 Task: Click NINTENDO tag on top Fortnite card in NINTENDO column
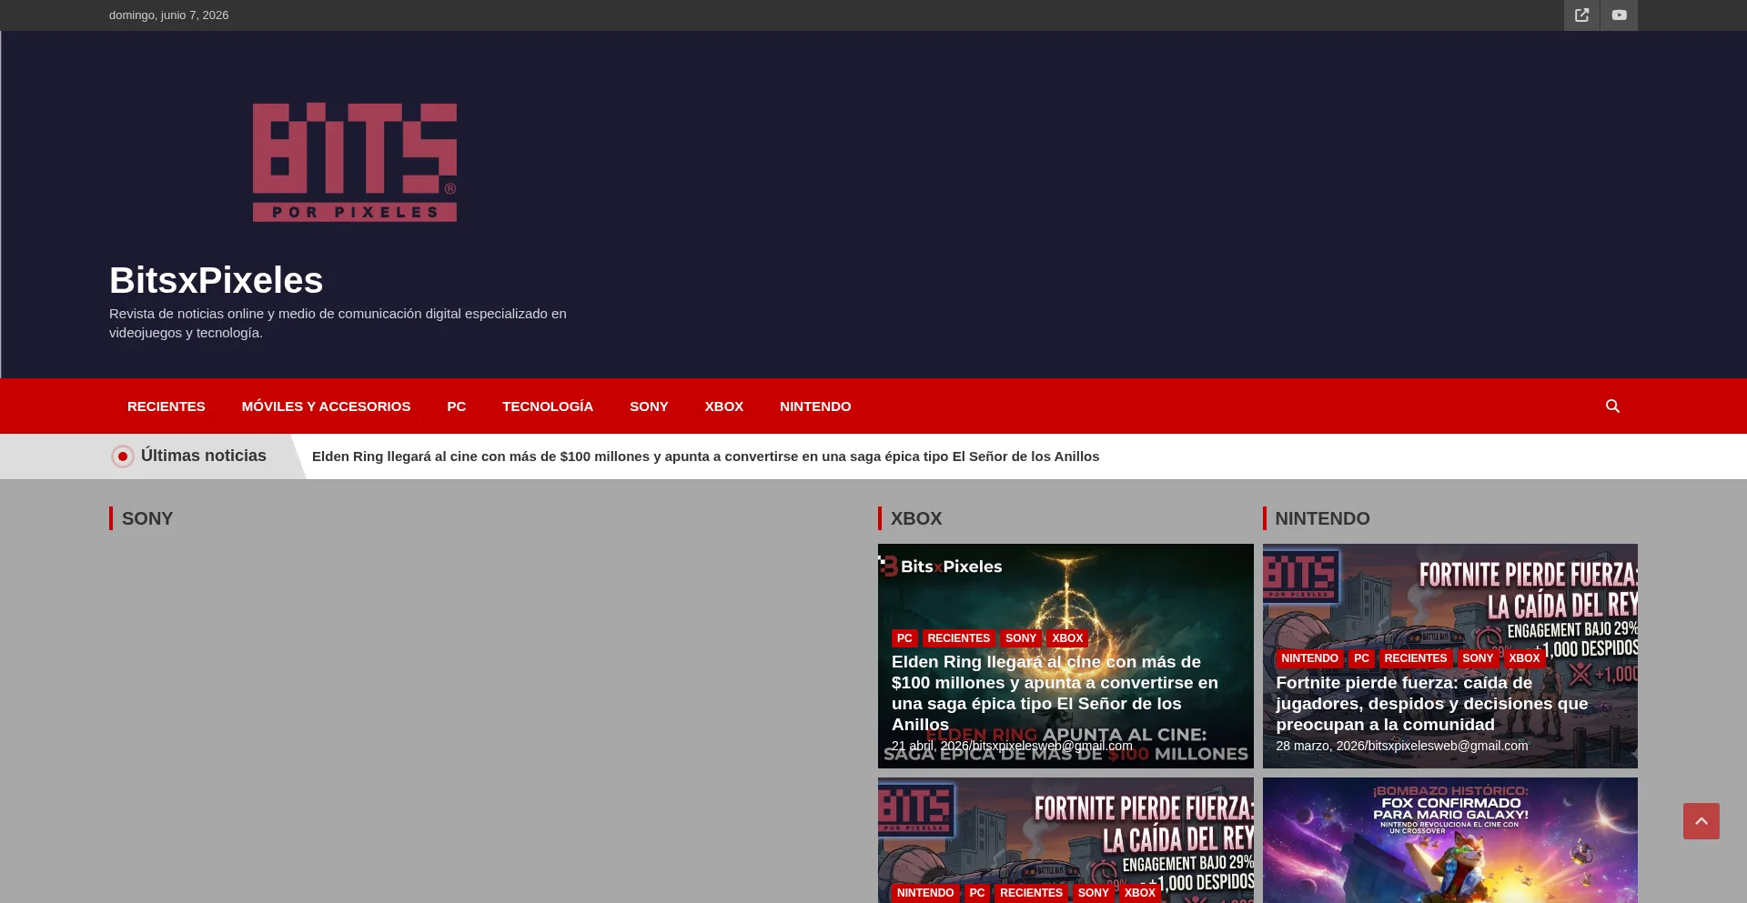1310,658
